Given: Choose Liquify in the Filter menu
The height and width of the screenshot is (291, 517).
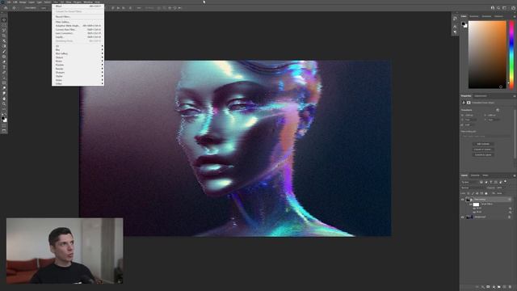Looking at the screenshot, I should click(78, 37).
